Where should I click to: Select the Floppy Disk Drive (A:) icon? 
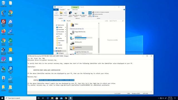[x=72, y=32]
